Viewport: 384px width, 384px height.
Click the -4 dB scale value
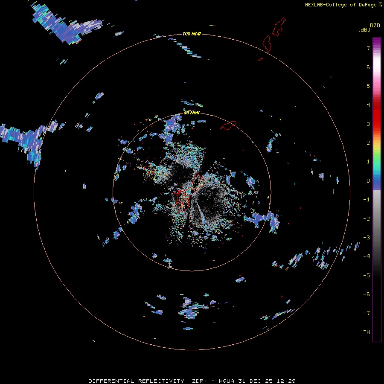[x=367, y=256]
